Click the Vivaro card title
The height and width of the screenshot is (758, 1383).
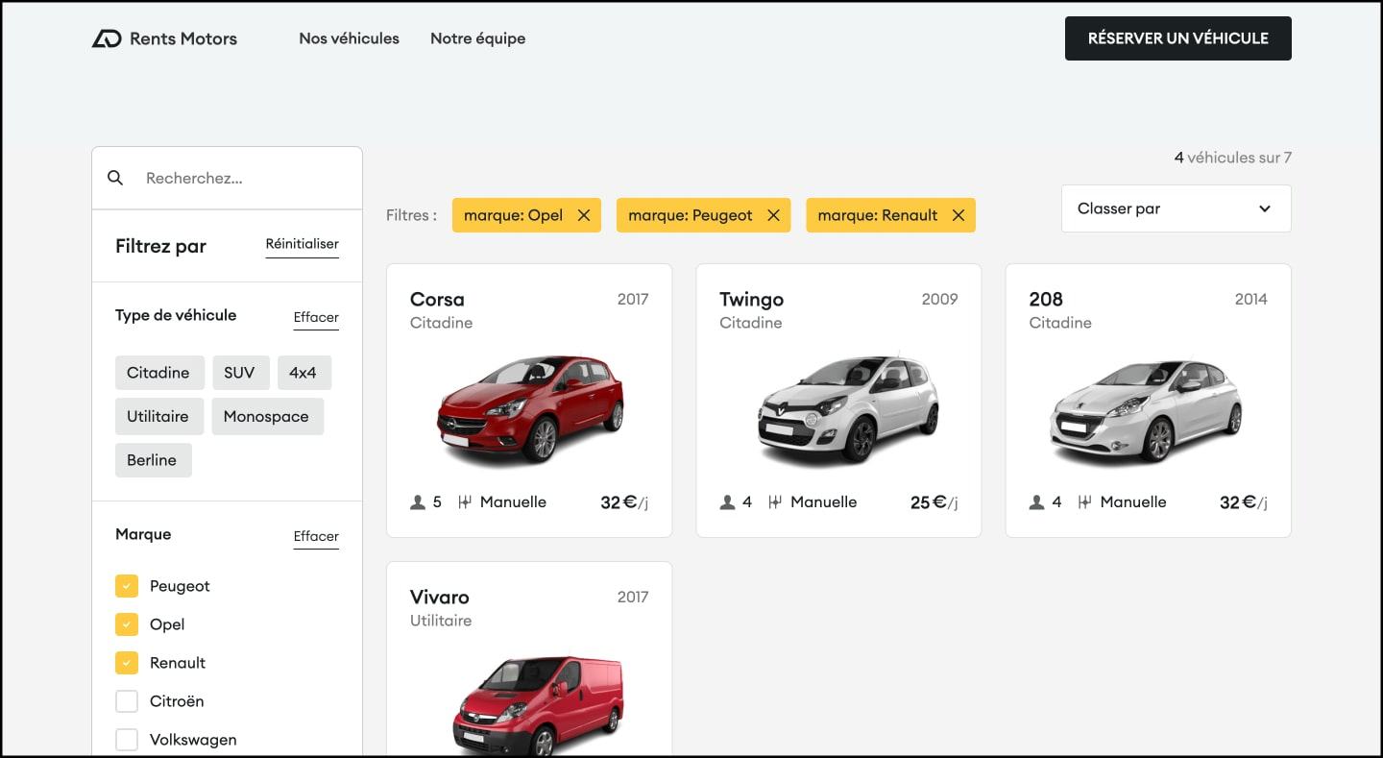tap(440, 597)
